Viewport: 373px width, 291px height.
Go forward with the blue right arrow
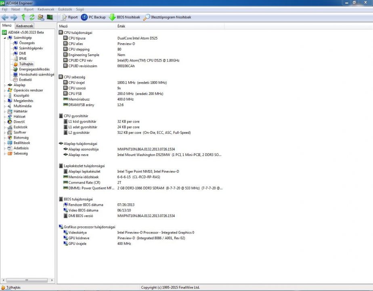(x=14, y=17)
